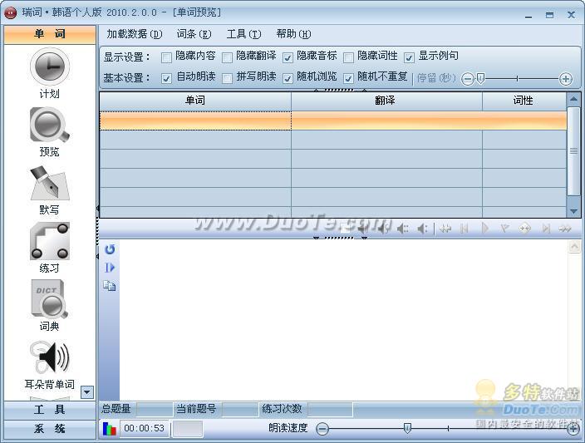
Task: Click the 停留(秒) slider handle
Action: click(x=481, y=78)
